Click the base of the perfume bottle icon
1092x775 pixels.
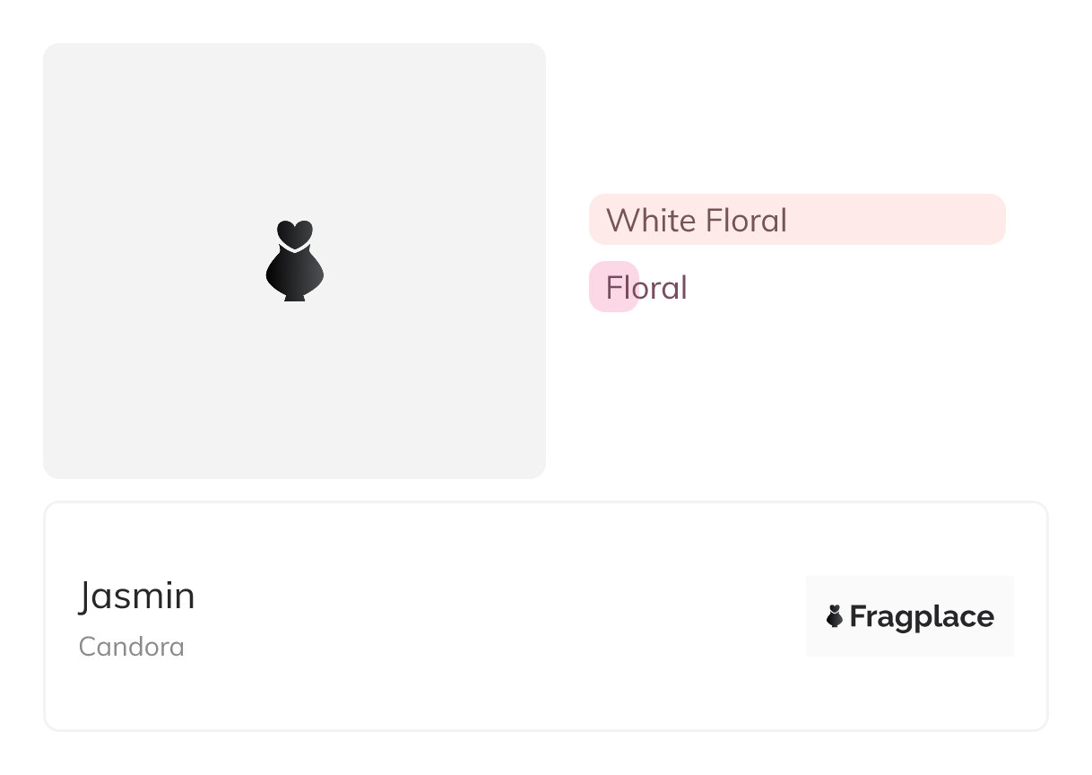(x=294, y=296)
